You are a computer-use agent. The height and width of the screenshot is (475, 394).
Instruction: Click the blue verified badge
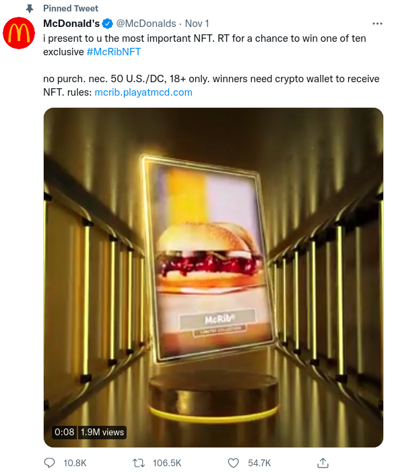pyautogui.click(x=107, y=24)
